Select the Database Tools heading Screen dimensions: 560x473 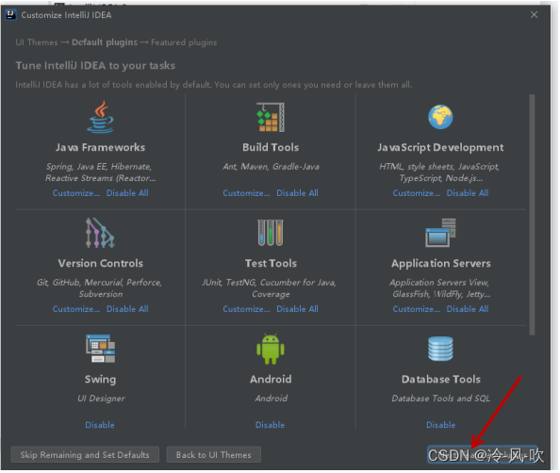pos(441,379)
